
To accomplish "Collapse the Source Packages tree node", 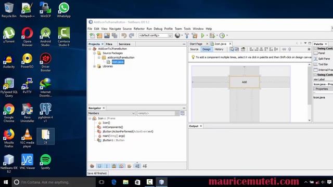I will (x=95, y=53).
